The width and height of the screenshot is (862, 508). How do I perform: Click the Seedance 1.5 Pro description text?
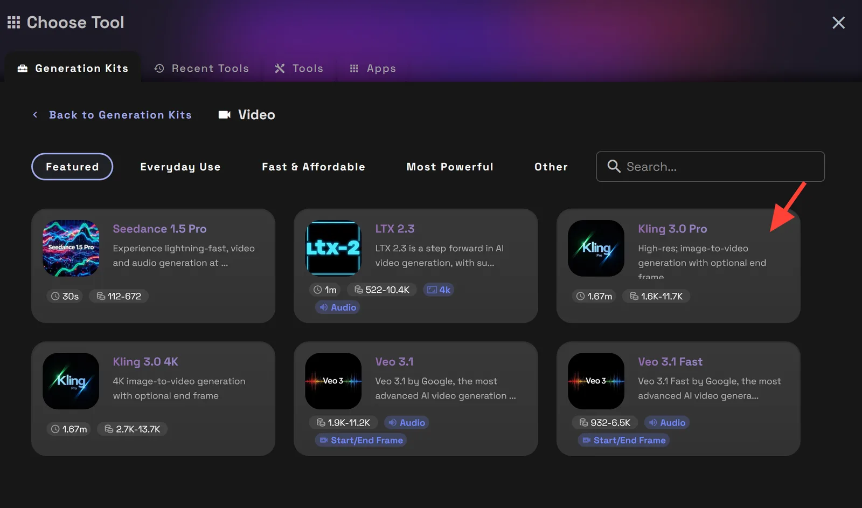click(184, 256)
